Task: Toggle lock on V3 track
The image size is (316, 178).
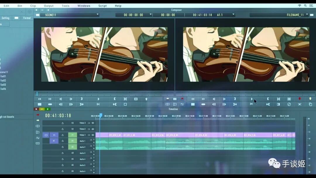Action: point(63,123)
